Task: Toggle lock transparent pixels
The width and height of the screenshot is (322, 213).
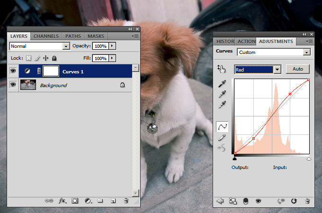Action: pos(29,58)
